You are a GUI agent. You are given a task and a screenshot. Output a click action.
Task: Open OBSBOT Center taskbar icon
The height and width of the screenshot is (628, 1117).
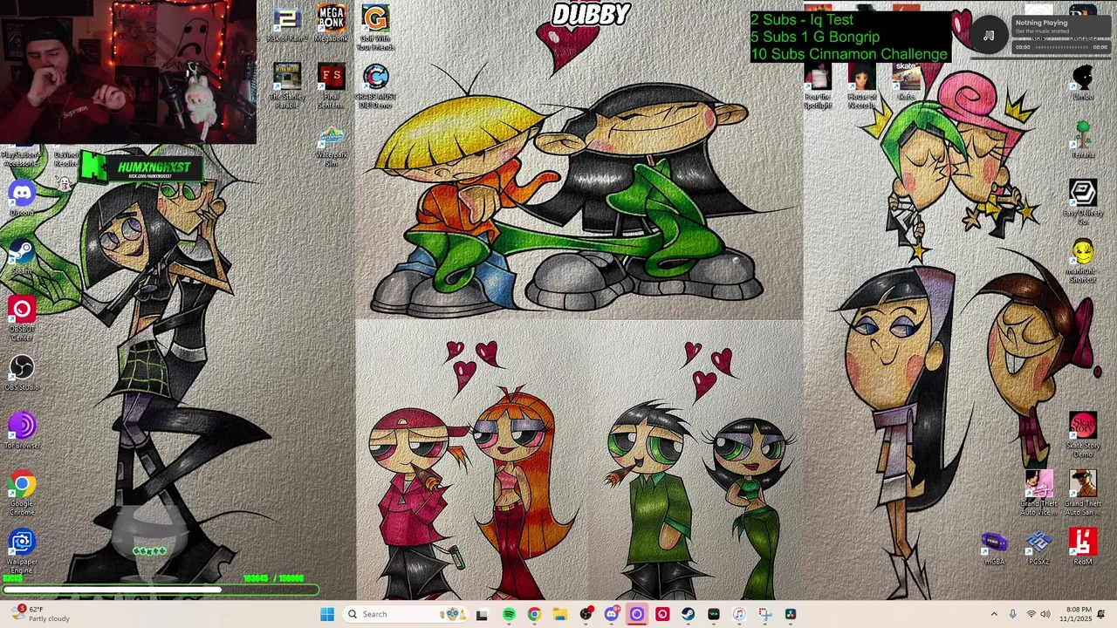(662, 614)
